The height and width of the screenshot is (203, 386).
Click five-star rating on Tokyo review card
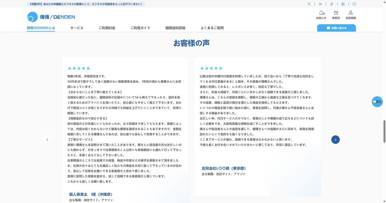point(211,68)
